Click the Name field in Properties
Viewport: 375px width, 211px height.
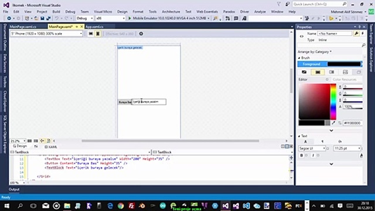[x=335, y=34]
